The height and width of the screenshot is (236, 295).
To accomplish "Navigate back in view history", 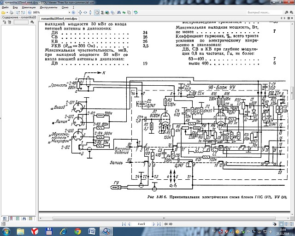I will pos(166,224).
